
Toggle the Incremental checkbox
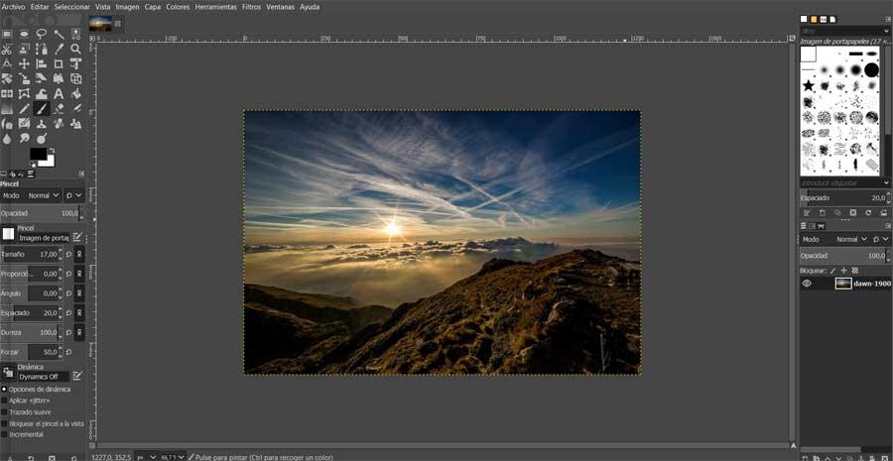[x=4, y=434]
